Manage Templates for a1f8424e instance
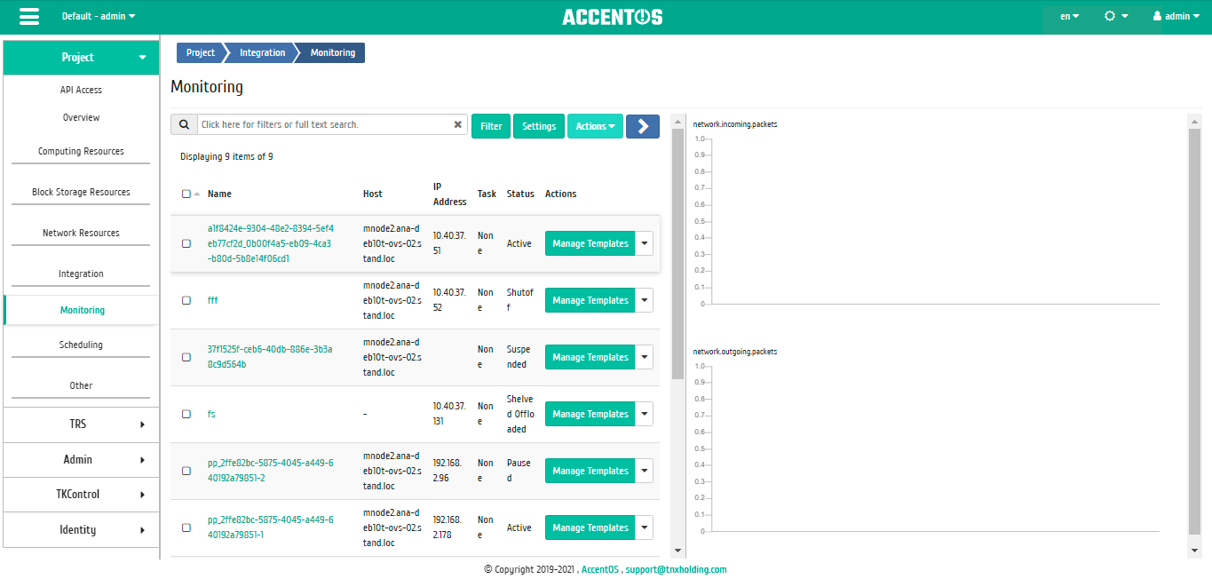Viewport: 1212px width, 579px height. [590, 243]
